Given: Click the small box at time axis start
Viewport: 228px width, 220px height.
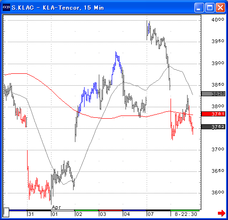Looking at the screenshot, I should pyautogui.click(x=6, y=212).
